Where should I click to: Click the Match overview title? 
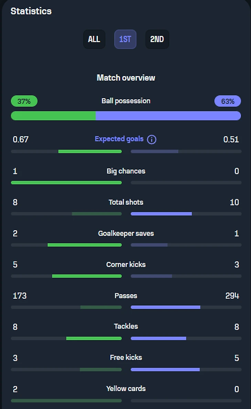126,78
